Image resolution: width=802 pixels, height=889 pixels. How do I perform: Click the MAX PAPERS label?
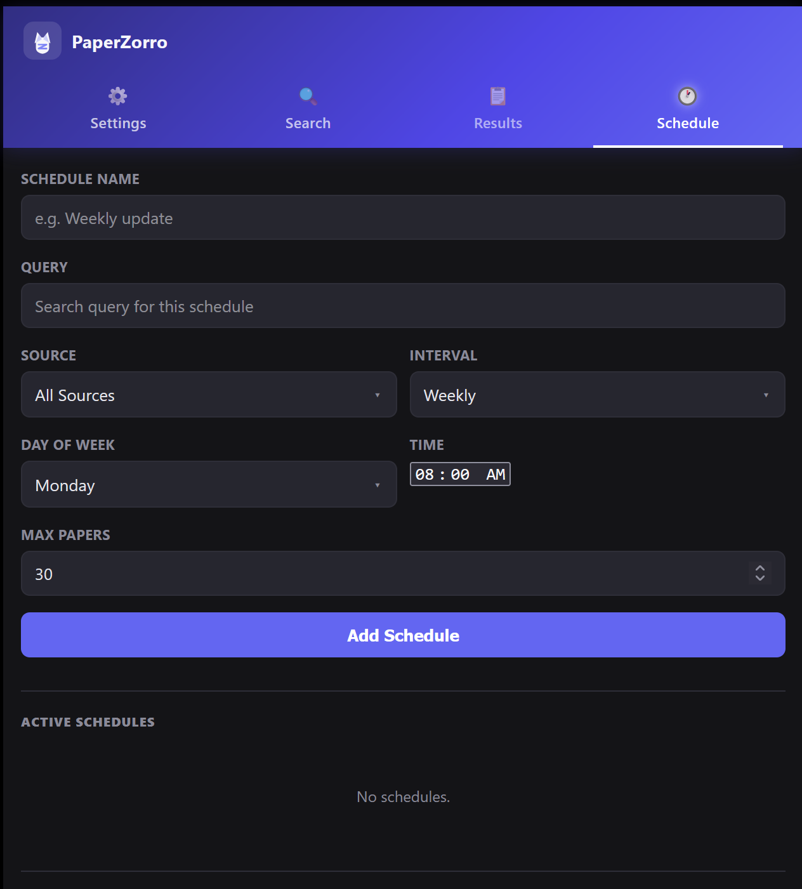point(66,535)
